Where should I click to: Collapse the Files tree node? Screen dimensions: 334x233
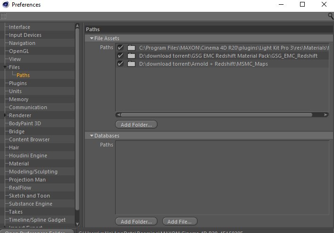click(5, 67)
